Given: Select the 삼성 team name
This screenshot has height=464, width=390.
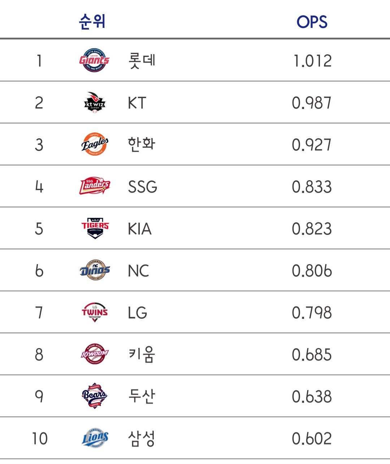Looking at the screenshot, I should [x=142, y=438].
